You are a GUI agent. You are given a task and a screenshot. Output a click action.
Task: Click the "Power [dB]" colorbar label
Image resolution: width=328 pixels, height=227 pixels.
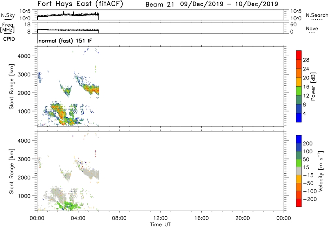click(x=313, y=86)
